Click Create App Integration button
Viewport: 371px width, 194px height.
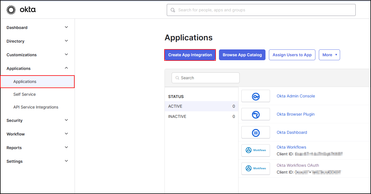(190, 55)
